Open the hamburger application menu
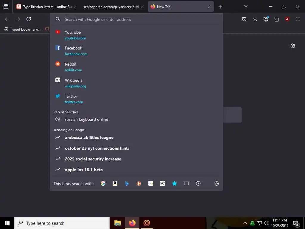Screen dimensions: 305x229 click(298, 19)
